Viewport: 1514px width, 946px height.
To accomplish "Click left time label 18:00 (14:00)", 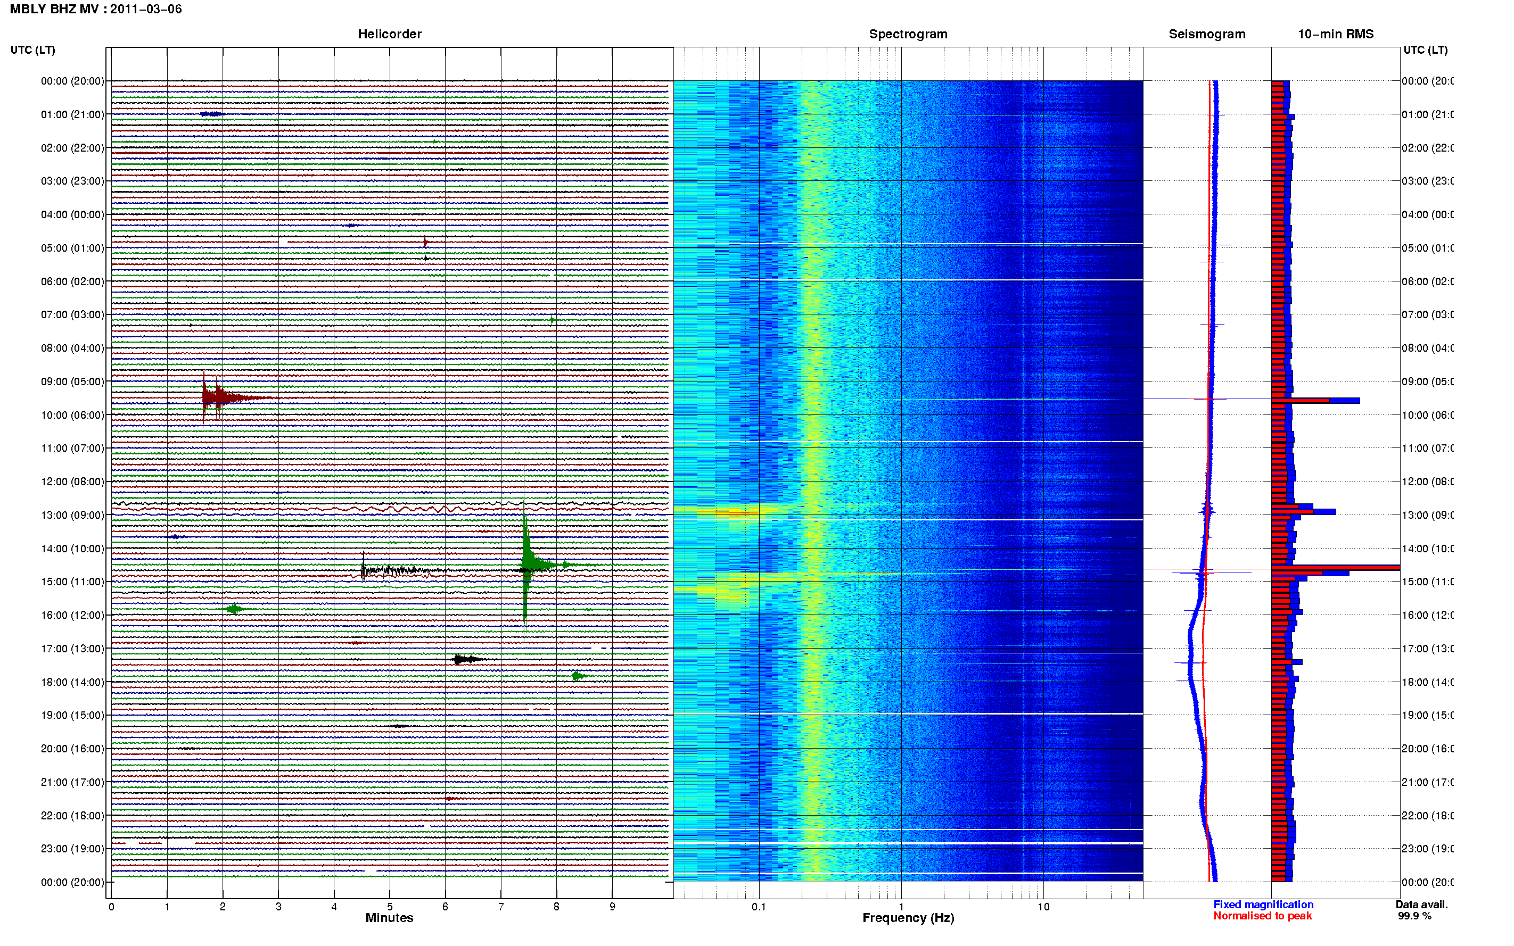I will click(72, 682).
